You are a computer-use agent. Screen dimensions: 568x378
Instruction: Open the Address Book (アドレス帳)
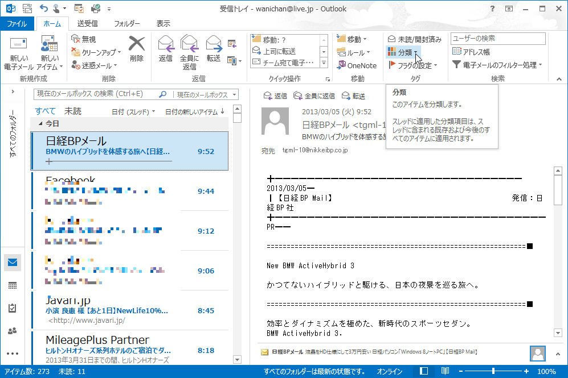pos(471,52)
